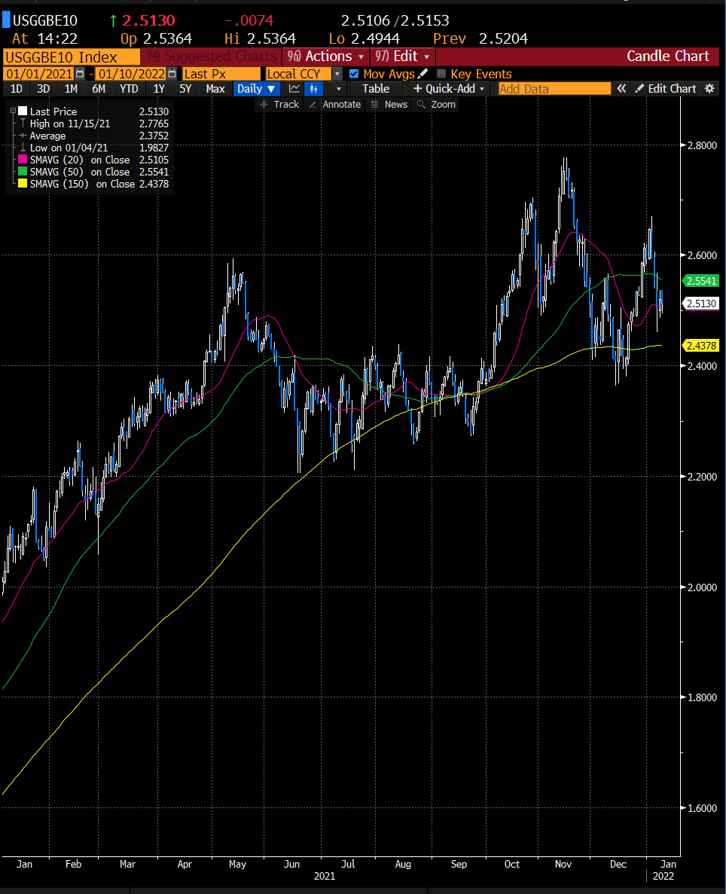Click the white 2.5130 last price axis label

(x=701, y=304)
